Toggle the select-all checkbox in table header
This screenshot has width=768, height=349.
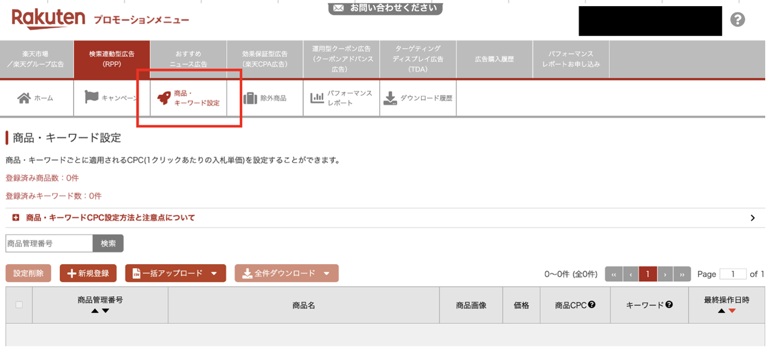click(x=19, y=305)
